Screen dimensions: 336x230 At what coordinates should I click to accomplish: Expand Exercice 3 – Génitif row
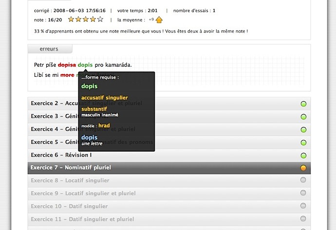point(169,117)
